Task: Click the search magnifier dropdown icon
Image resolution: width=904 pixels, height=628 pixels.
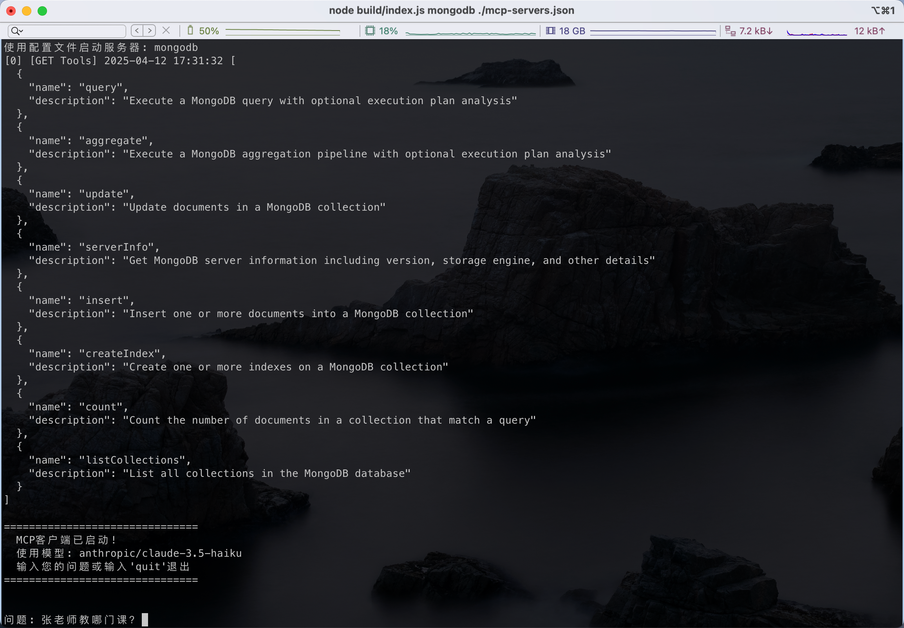Action: [x=17, y=31]
